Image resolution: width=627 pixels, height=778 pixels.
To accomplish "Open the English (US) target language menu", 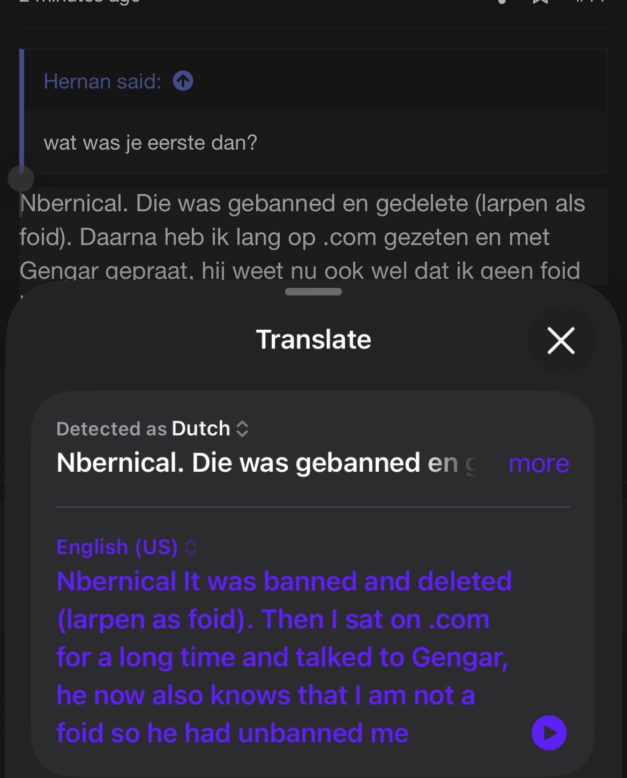I will 117,547.
